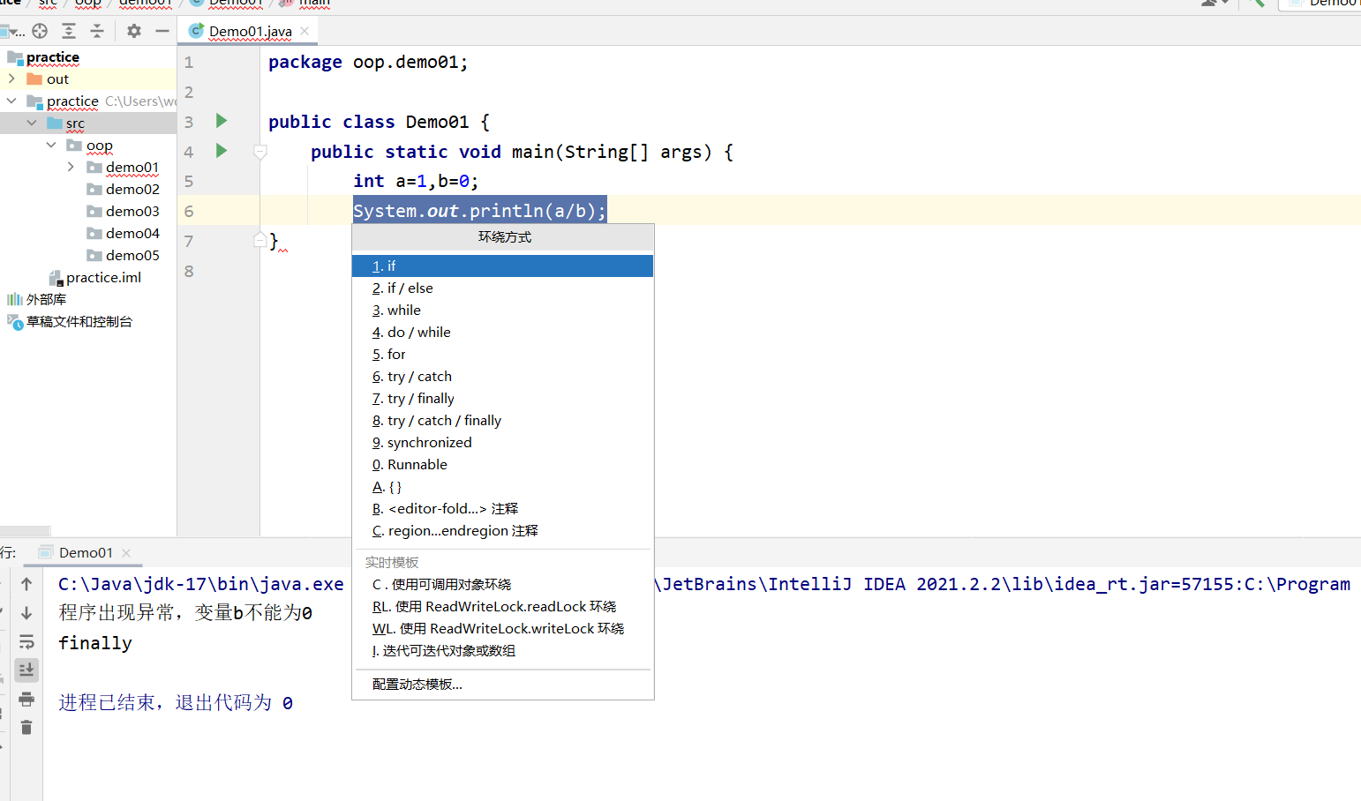Image resolution: width=1361 pixels, height=801 pixels.
Task: Choose '迭代可迭代对象或数组' template
Action: pos(502,650)
